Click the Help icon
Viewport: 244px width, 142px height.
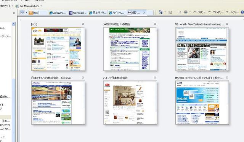tap(242, 12)
